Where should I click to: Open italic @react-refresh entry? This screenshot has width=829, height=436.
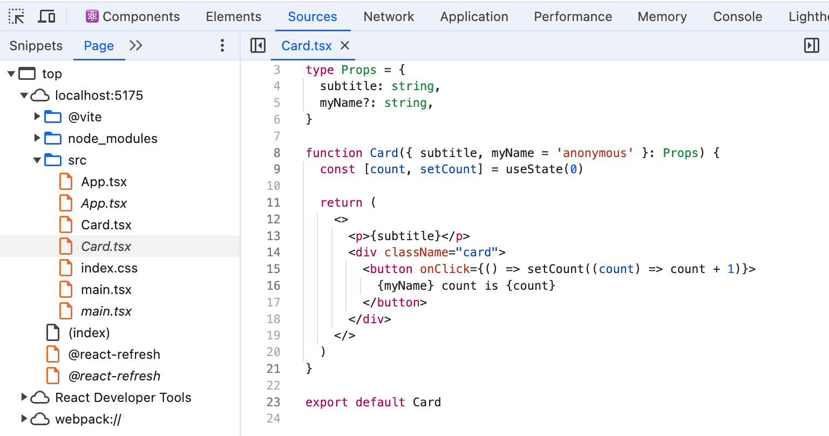click(114, 376)
